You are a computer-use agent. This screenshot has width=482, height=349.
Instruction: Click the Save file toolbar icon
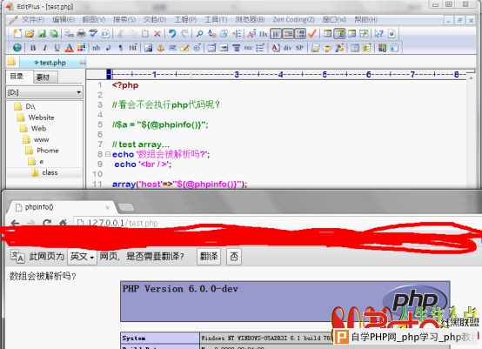(42, 34)
